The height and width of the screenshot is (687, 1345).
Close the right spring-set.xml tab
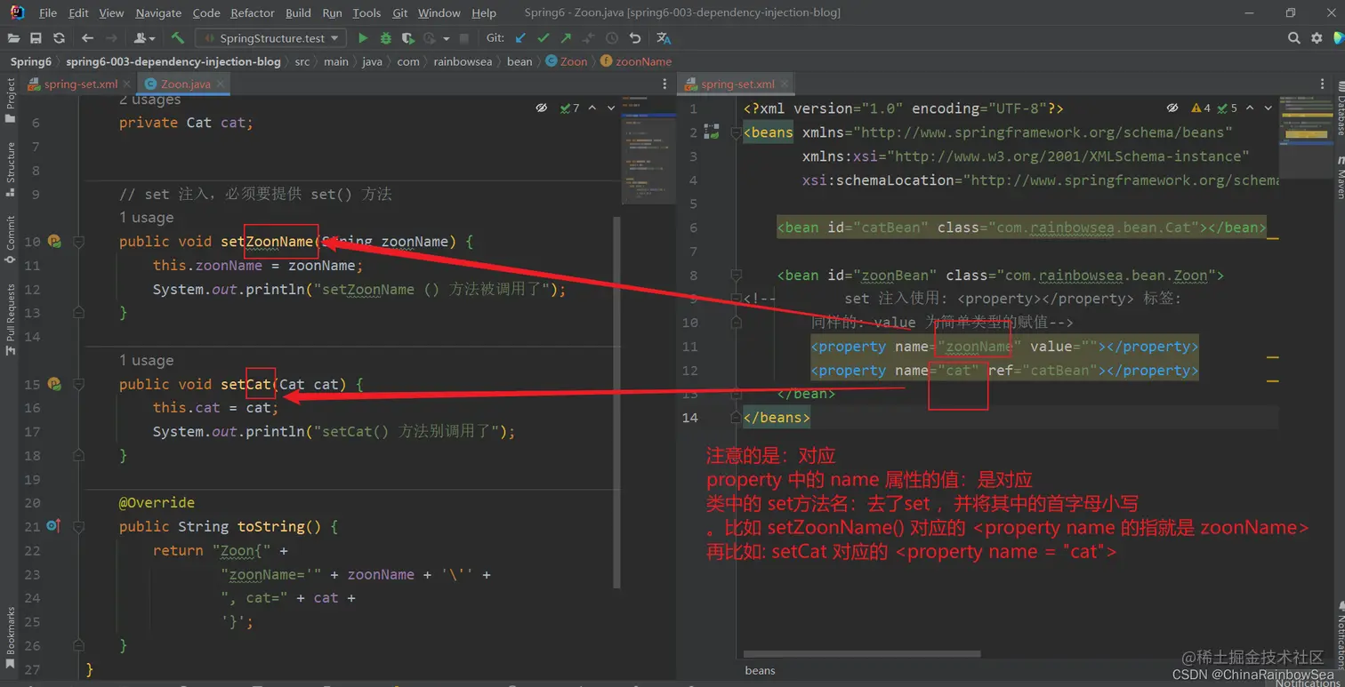(786, 84)
